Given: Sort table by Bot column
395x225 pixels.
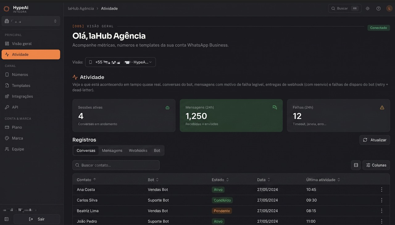Looking at the screenshot, I should tap(153, 180).
